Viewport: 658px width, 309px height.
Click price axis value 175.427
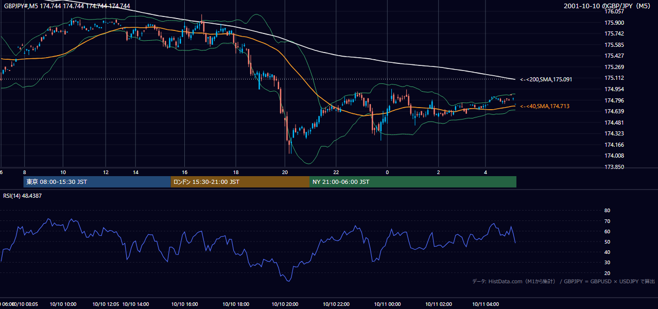(x=614, y=56)
